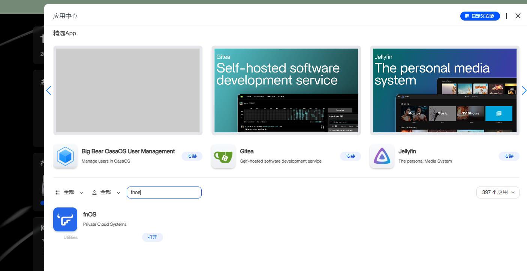Screen dimensions: 527x271
Task: Click the fnOS app icon
Action: pyautogui.click(x=65, y=219)
